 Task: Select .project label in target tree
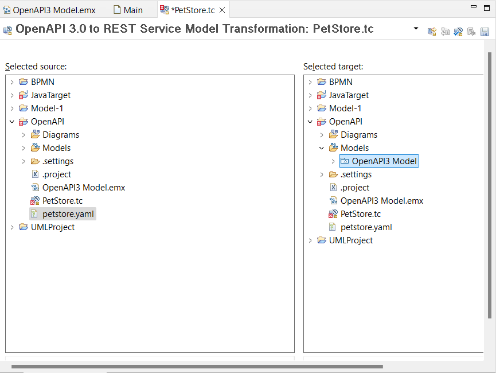pos(354,188)
